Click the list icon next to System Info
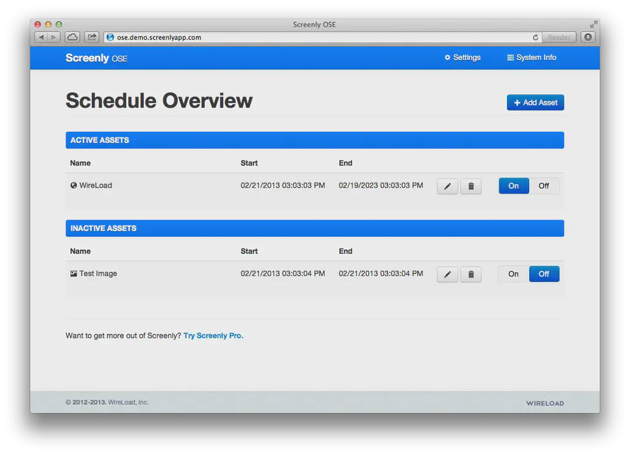630x455 pixels. (509, 57)
